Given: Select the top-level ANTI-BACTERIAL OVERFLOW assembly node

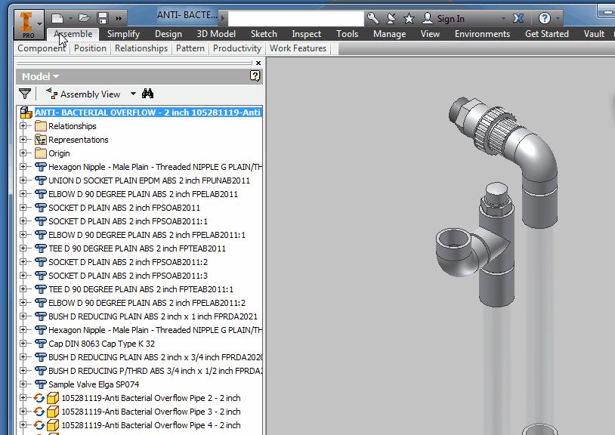Looking at the screenshot, I should [136, 112].
